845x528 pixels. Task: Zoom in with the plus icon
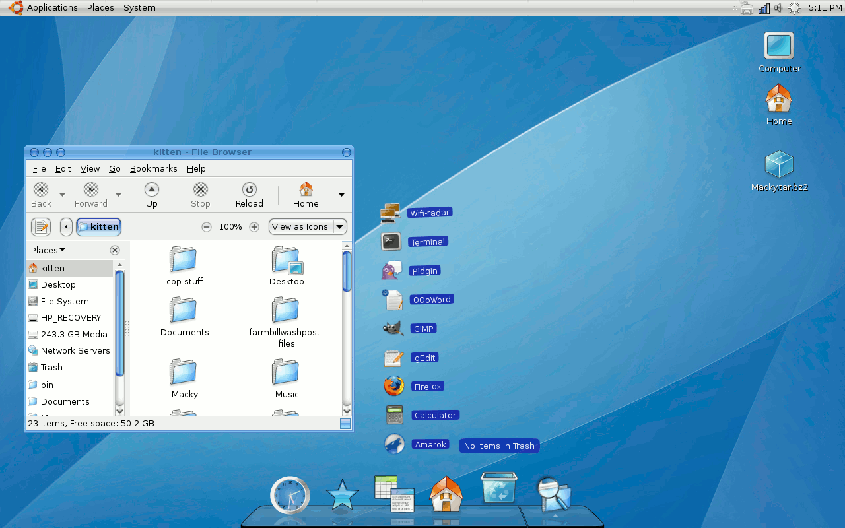(254, 227)
